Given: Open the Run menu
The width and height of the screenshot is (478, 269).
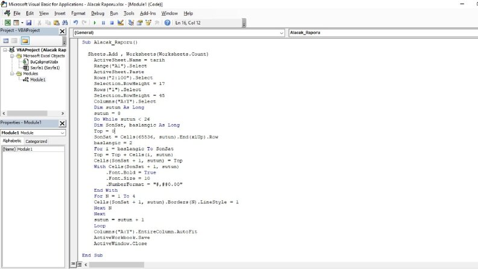Looking at the screenshot, I should [x=114, y=13].
